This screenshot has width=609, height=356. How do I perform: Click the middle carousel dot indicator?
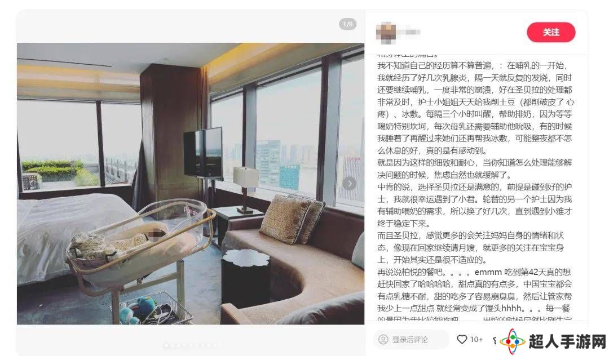[x=191, y=345]
